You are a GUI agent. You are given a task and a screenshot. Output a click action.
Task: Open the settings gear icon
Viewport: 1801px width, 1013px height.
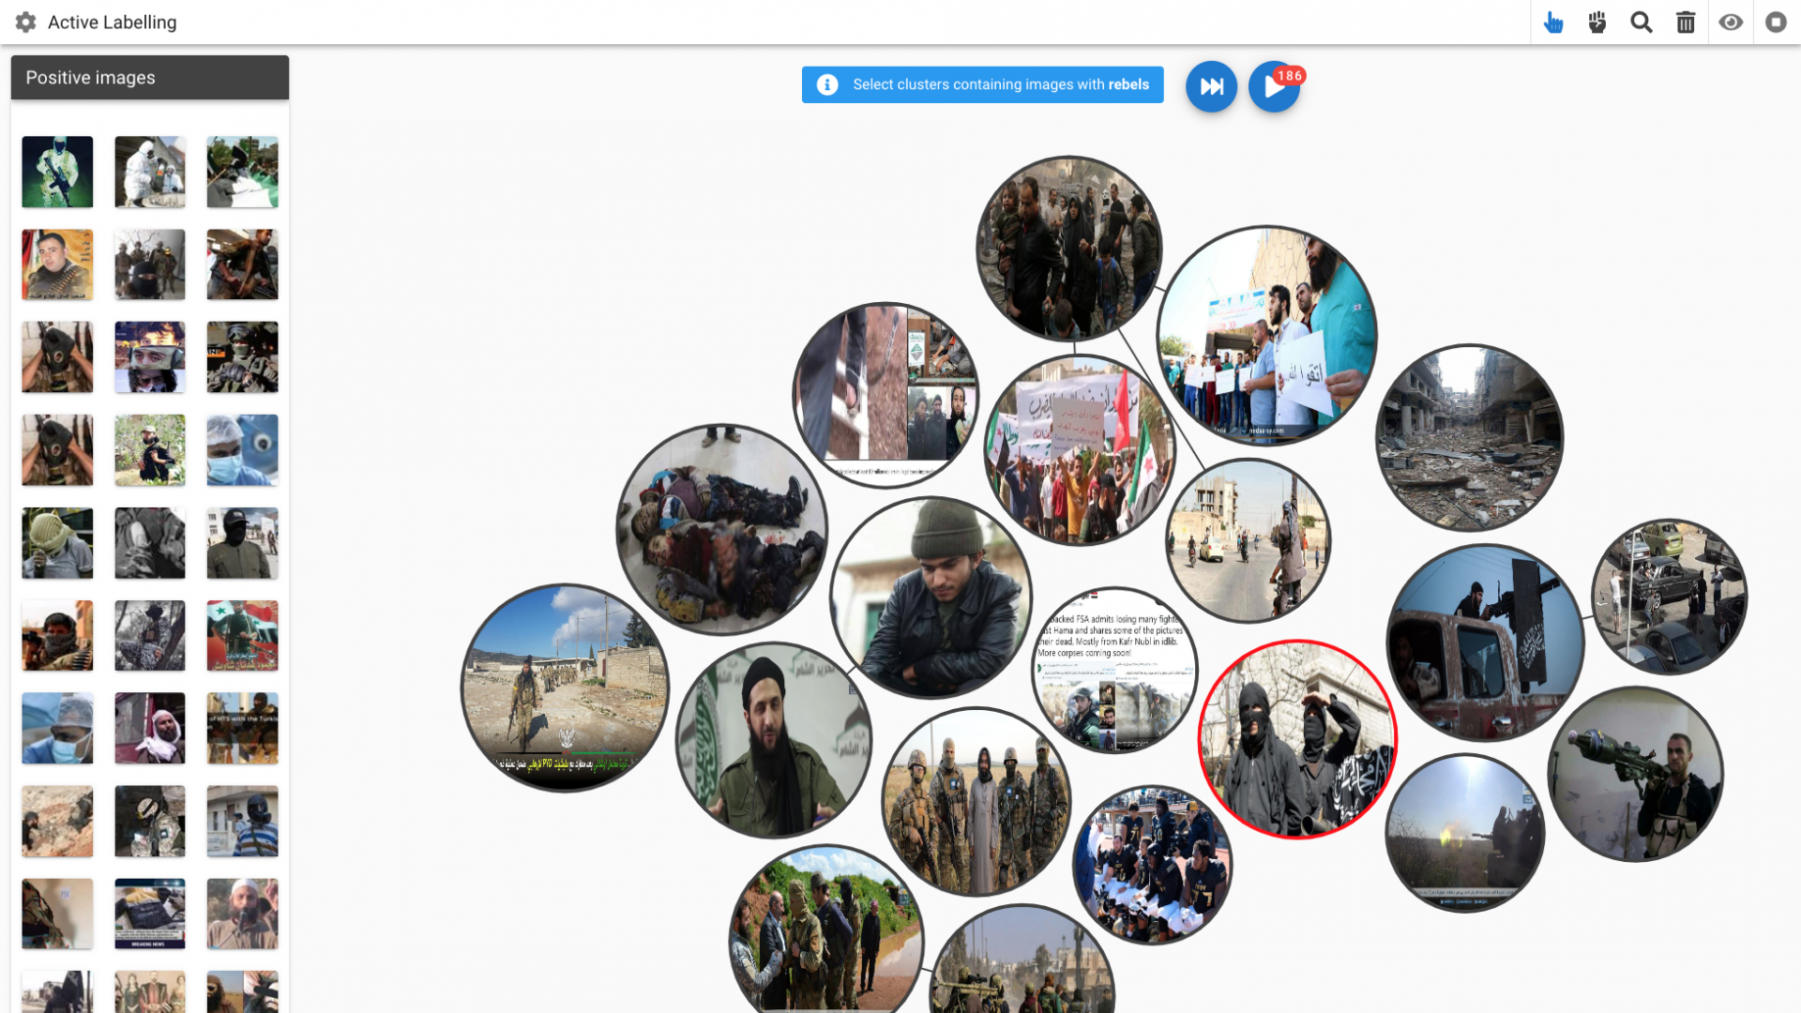click(x=25, y=23)
